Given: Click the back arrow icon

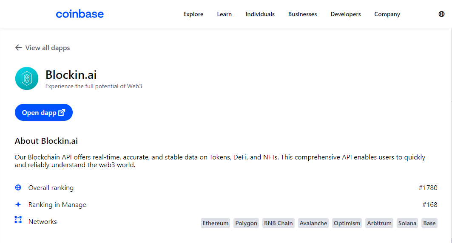Looking at the screenshot, I should coord(18,48).
